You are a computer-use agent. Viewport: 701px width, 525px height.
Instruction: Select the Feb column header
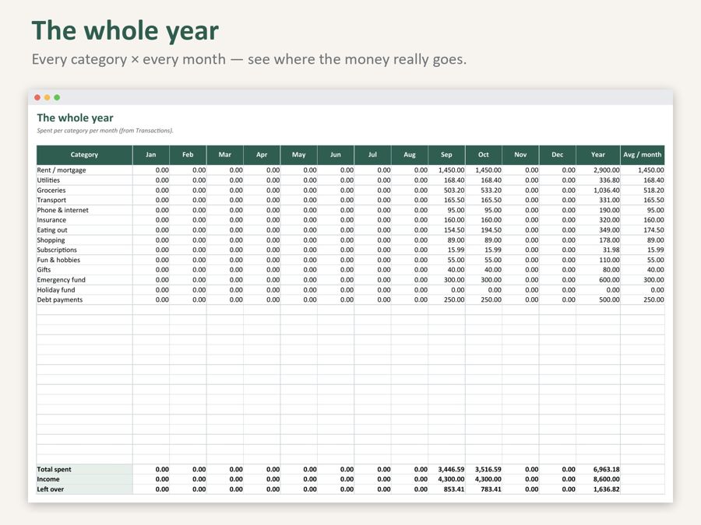point(188,155)
